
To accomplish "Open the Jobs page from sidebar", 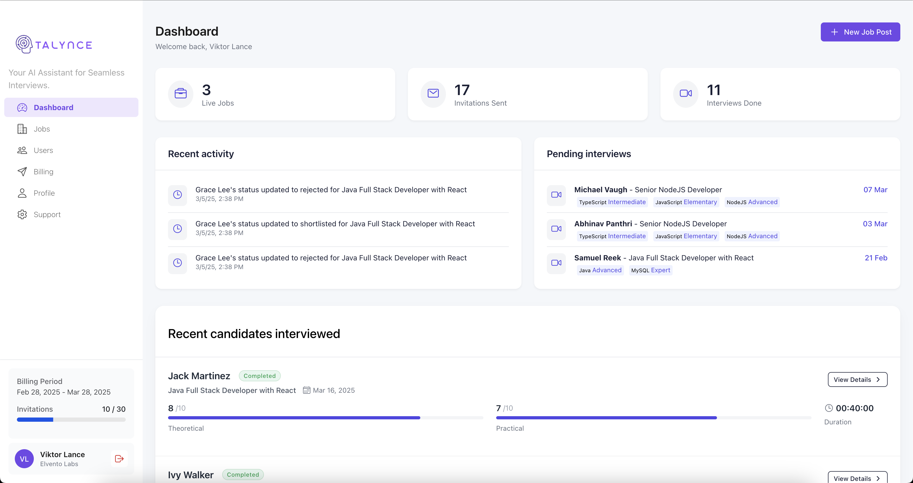I will (41, 129).
